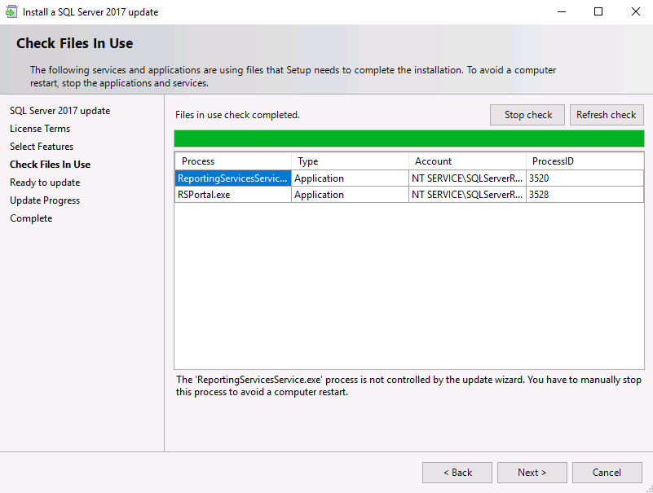Select the Ready to update step
This screenshot has height=493, width=653.
pos(45,183)
